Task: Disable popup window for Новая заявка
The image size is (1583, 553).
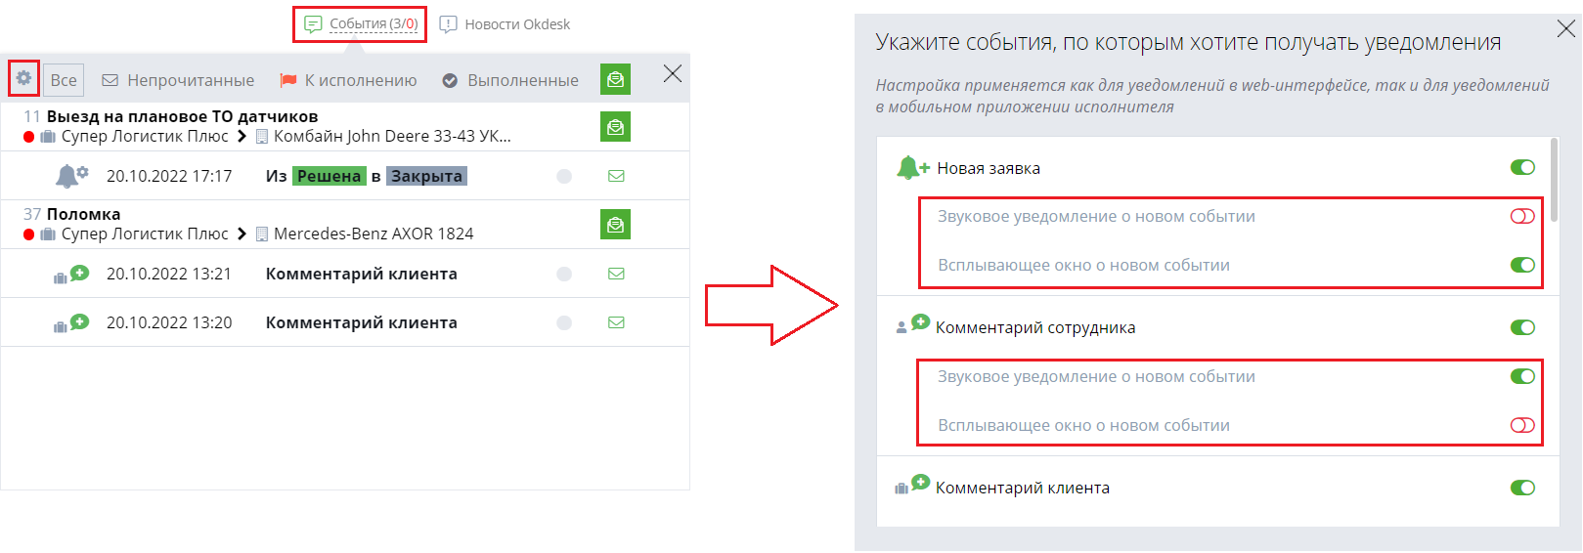Action: click(1522, 265)
